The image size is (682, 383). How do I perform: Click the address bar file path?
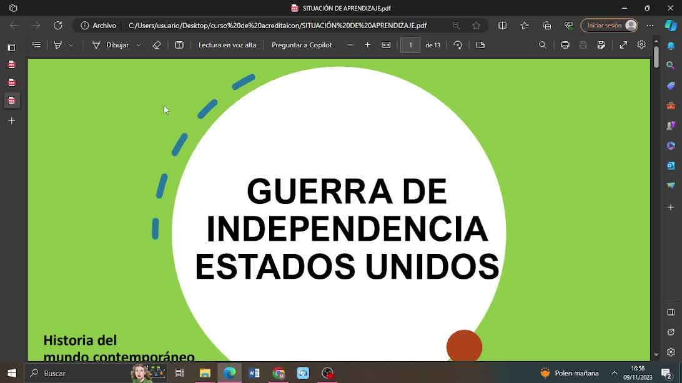pyautogui.click(x=277, y=25)
